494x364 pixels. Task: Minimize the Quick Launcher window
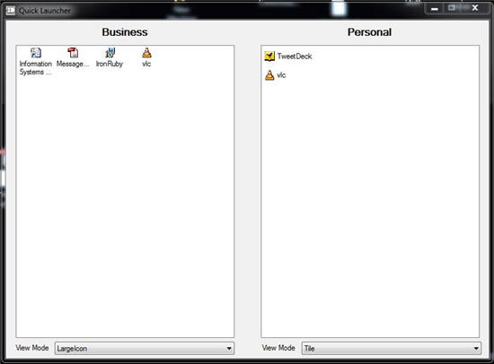tap(435, 8)
